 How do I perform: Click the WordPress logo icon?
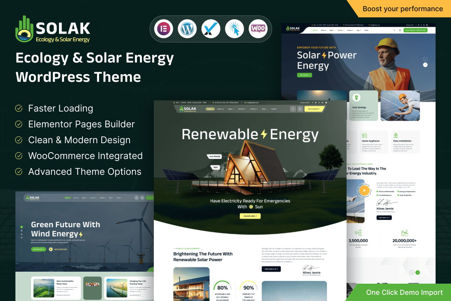click(187, 28)
